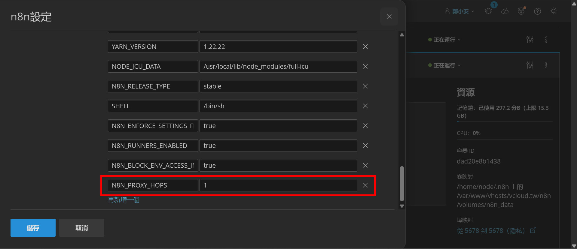The width and height of the screenshot is (577, 249).
Task: Open the advisor icon with red dot
Action: pyautogui.click(x=521, y=11)
